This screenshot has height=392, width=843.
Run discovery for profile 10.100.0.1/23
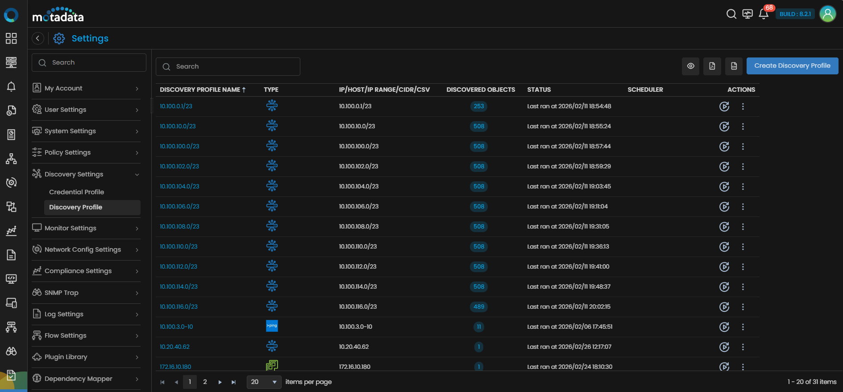coord(724,106)
